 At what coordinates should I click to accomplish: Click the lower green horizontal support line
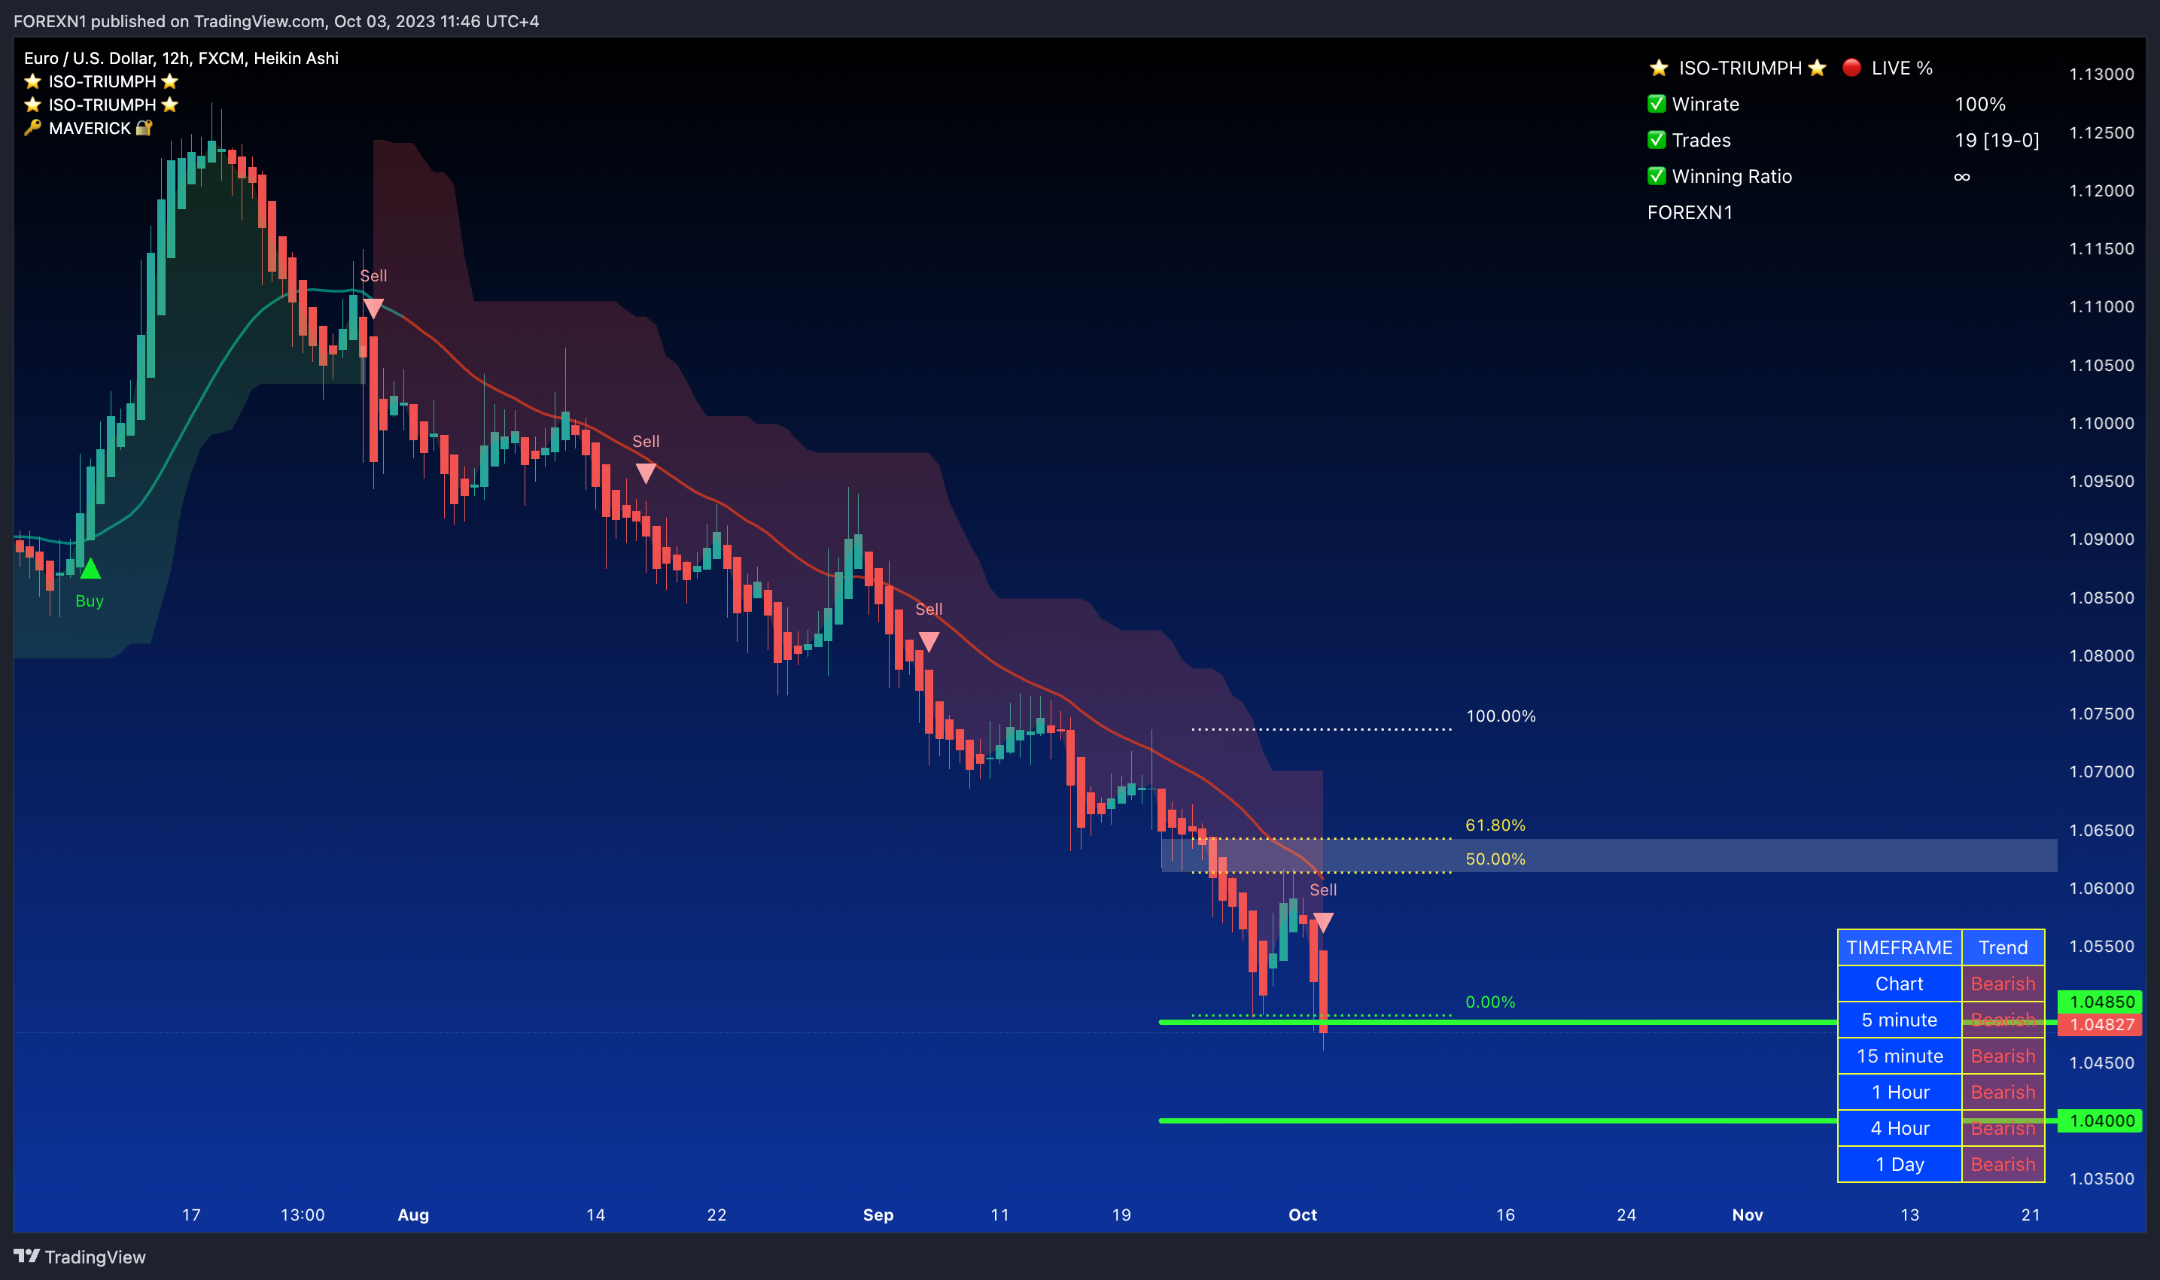click(1498, 1120)
